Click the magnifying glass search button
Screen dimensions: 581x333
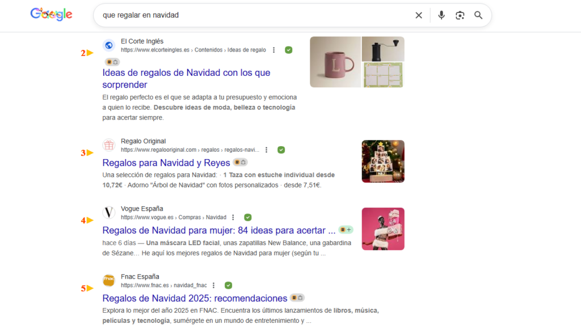pyautogui.click(x=478, y=15)
